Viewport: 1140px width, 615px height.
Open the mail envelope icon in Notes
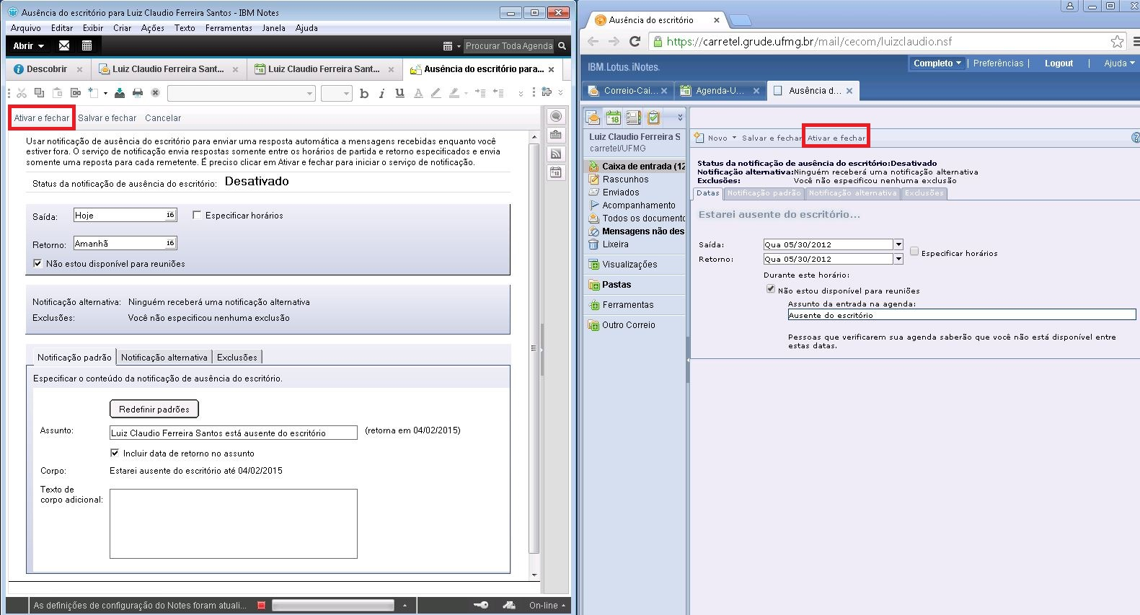(64, 45)
